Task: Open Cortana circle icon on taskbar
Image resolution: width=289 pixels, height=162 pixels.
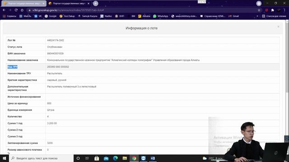Action: (x=78, y=158)
